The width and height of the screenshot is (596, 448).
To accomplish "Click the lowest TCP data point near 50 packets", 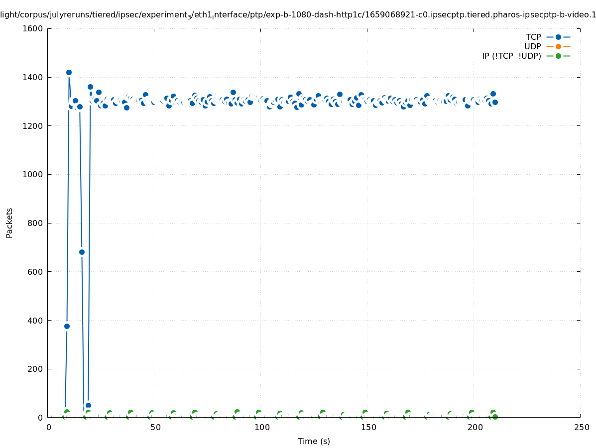I will (88, 405).
